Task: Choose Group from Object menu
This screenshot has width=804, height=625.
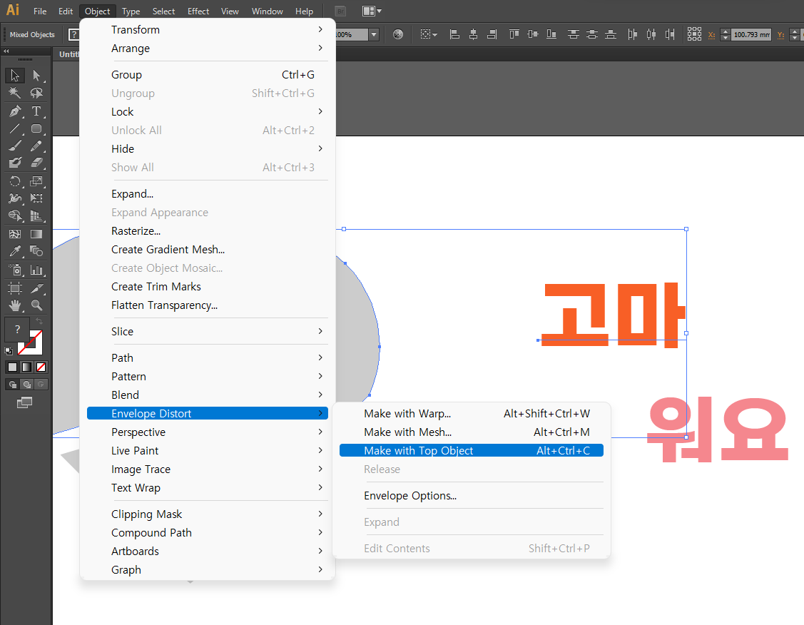Action: pos(207,75)
